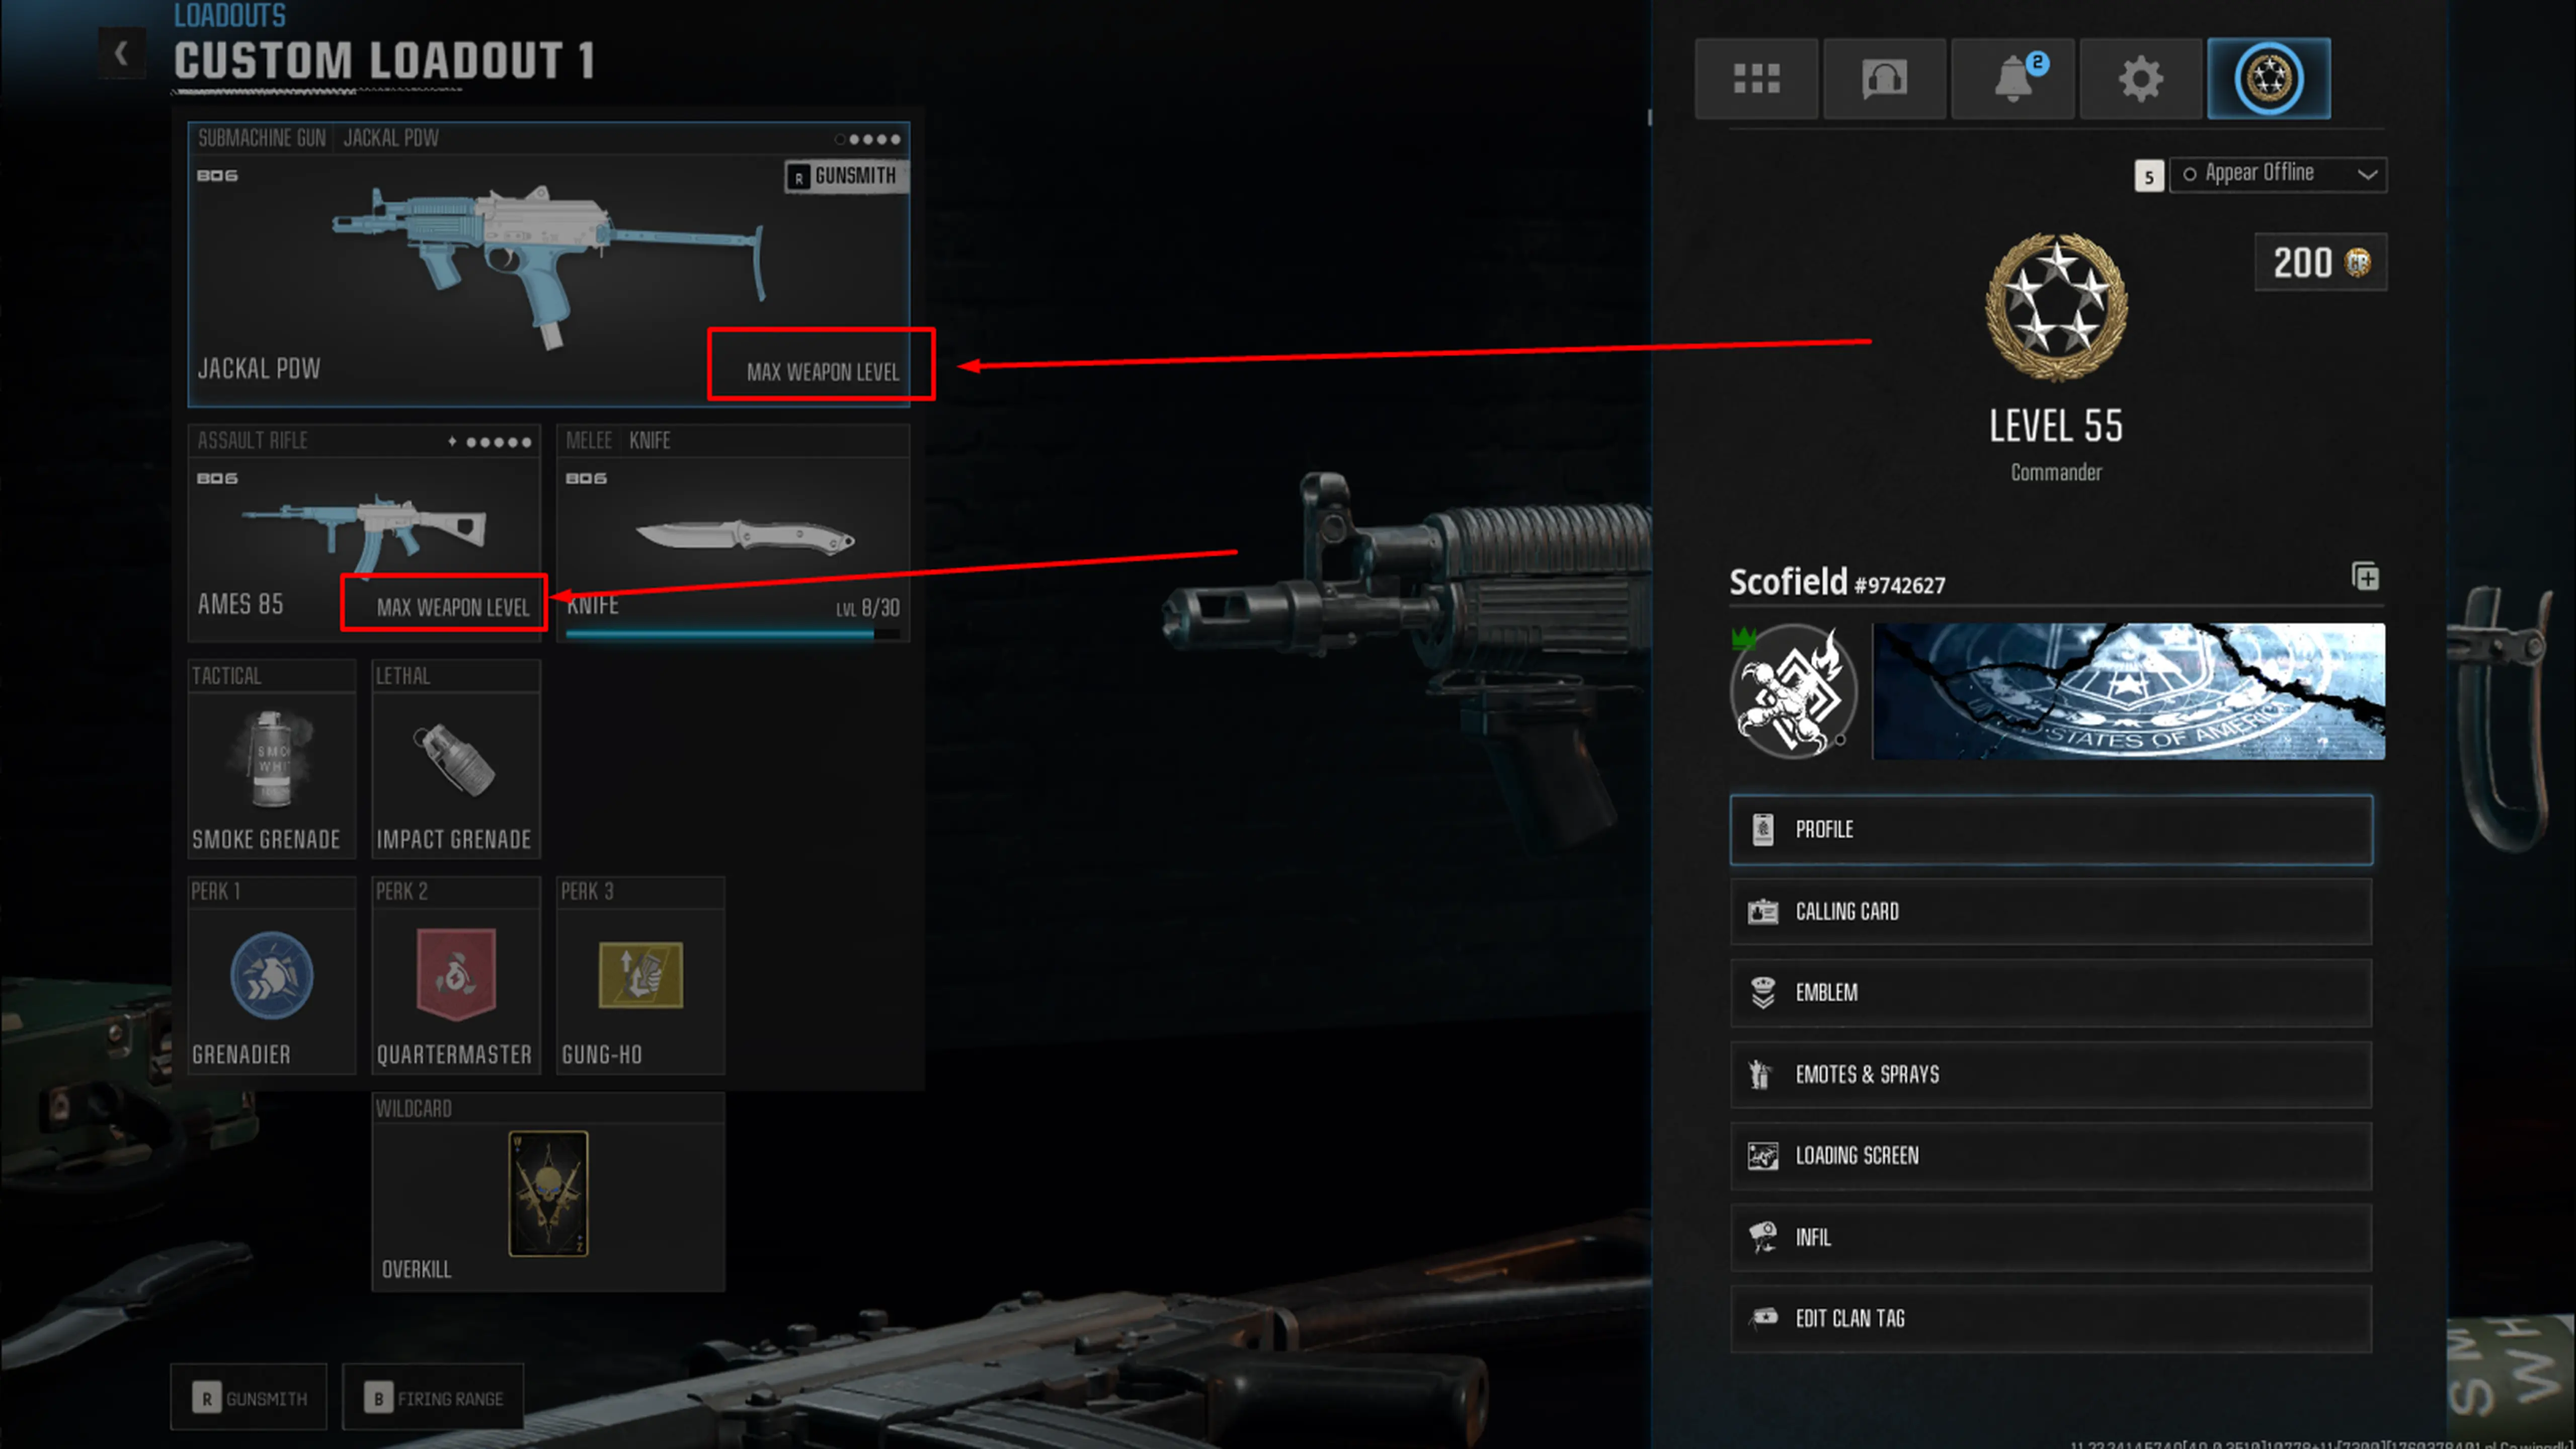This screenshot has width=2576, height=1449.
Task: Select the Gung-Ho perk icon
Action: 640,975
